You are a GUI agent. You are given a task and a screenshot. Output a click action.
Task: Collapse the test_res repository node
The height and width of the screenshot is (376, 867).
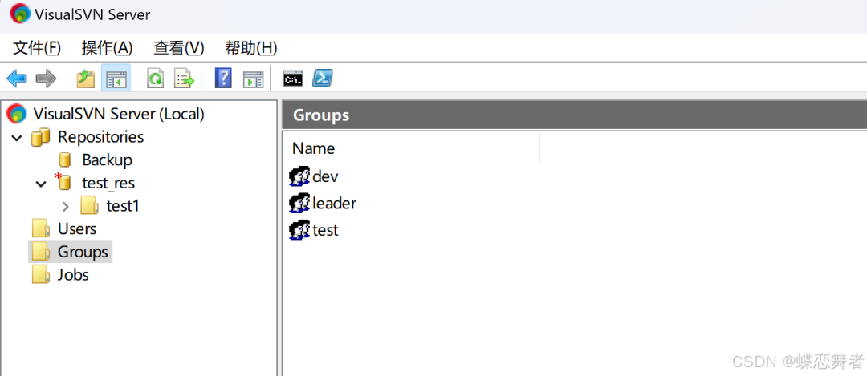41,184
